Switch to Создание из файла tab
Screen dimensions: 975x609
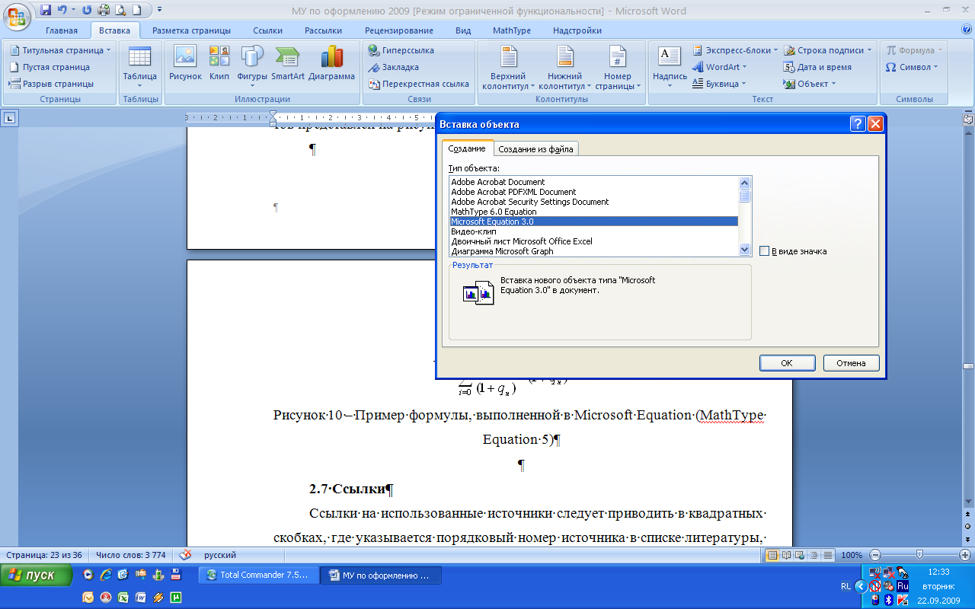pos(535,148)
